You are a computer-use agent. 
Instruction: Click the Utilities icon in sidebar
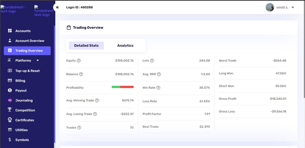[x=10, y=130]
